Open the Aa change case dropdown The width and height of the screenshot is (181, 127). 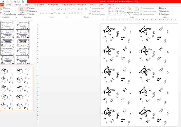59,13
